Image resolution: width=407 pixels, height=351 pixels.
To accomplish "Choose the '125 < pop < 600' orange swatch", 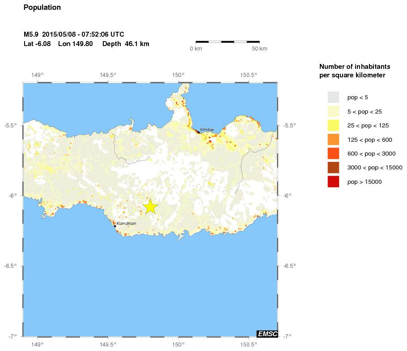I will click(333, 140).
